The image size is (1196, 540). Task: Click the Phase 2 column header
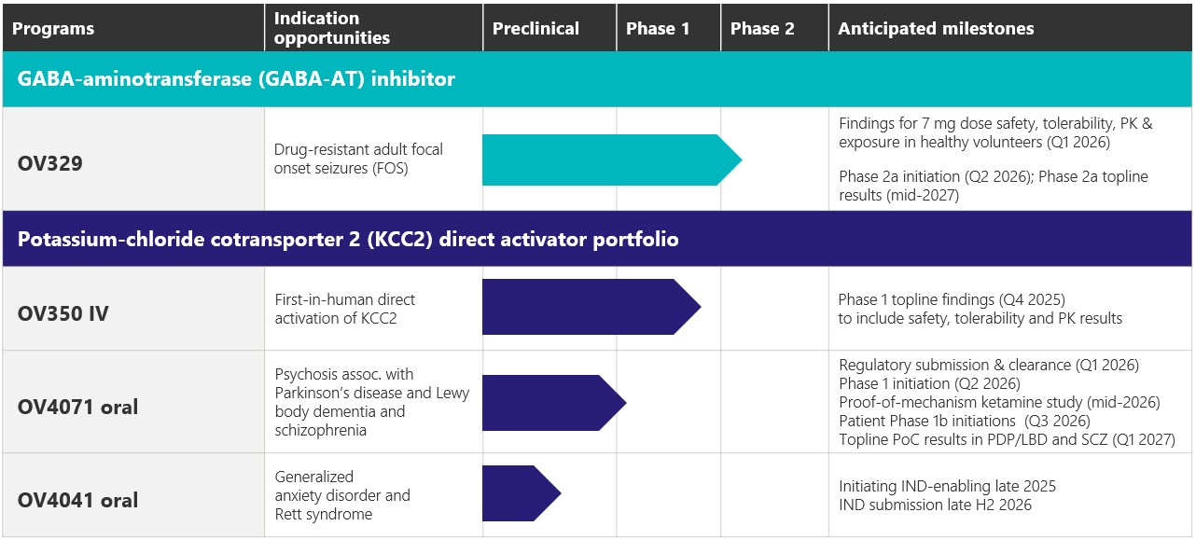click(762, 28)
